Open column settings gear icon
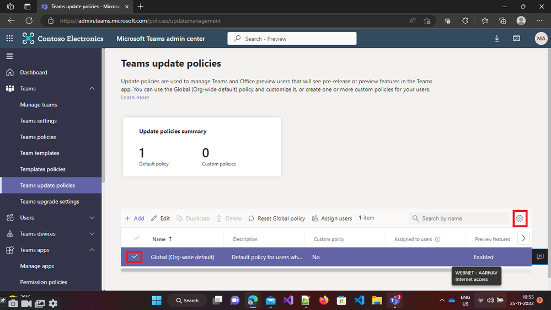Screen dimensions: 551x310 pos(520,218)
